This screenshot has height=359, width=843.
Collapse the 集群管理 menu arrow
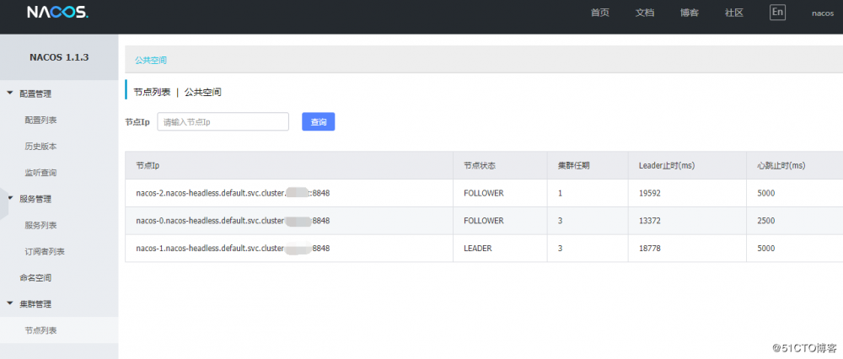[x=10, y=303]
